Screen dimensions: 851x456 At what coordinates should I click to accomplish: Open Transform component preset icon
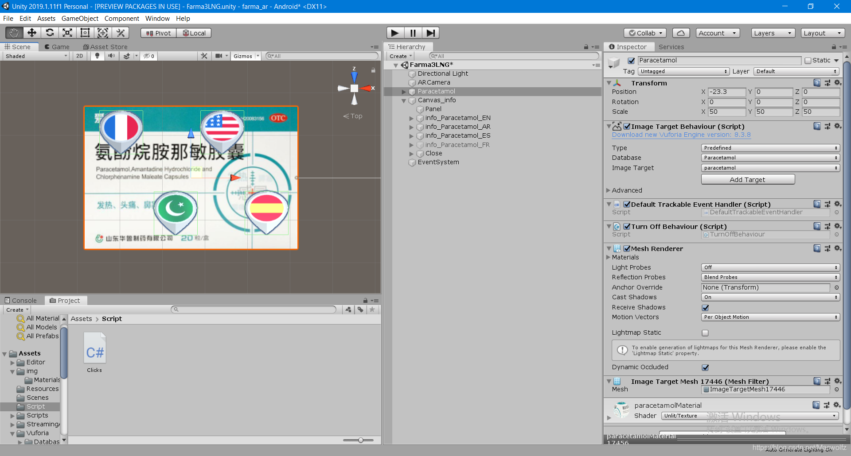828,83
